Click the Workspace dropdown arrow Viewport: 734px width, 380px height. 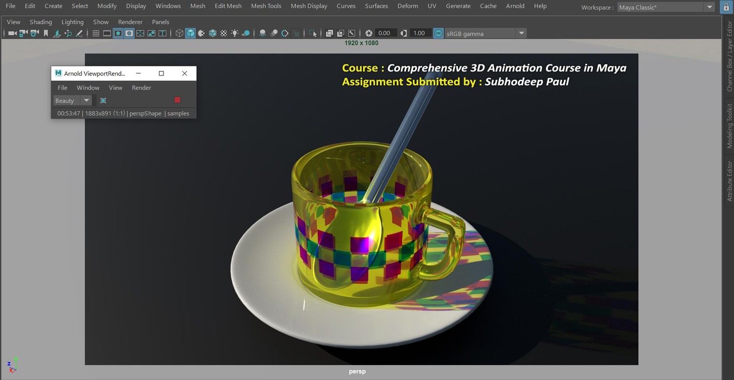(710, 7)
